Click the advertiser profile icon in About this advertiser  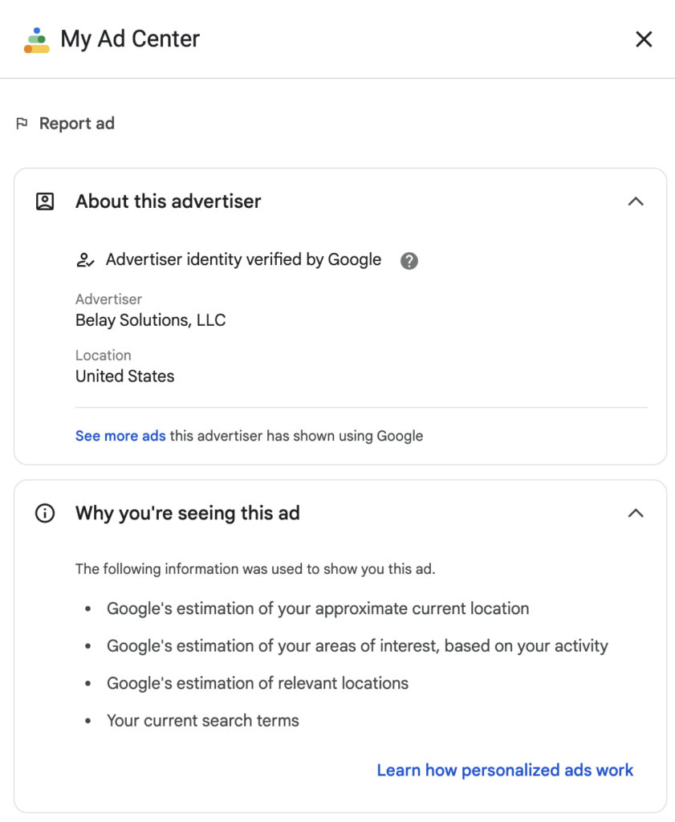coord(44,201)
